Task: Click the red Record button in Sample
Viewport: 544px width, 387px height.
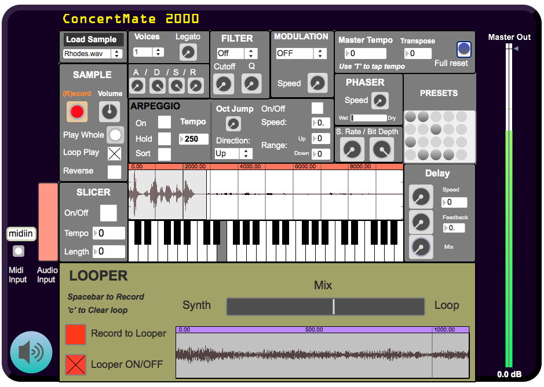Action: coord(77,112)
